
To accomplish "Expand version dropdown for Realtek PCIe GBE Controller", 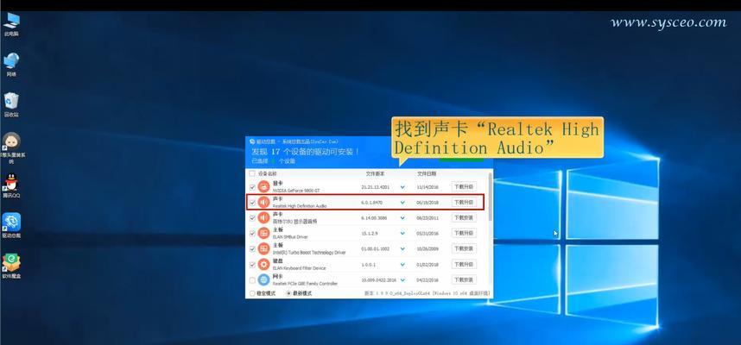I will point(402,279).
